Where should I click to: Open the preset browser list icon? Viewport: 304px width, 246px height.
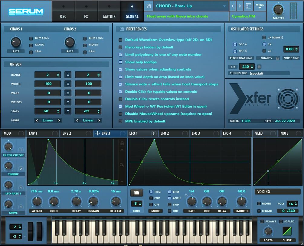click(x=248, y=6)
